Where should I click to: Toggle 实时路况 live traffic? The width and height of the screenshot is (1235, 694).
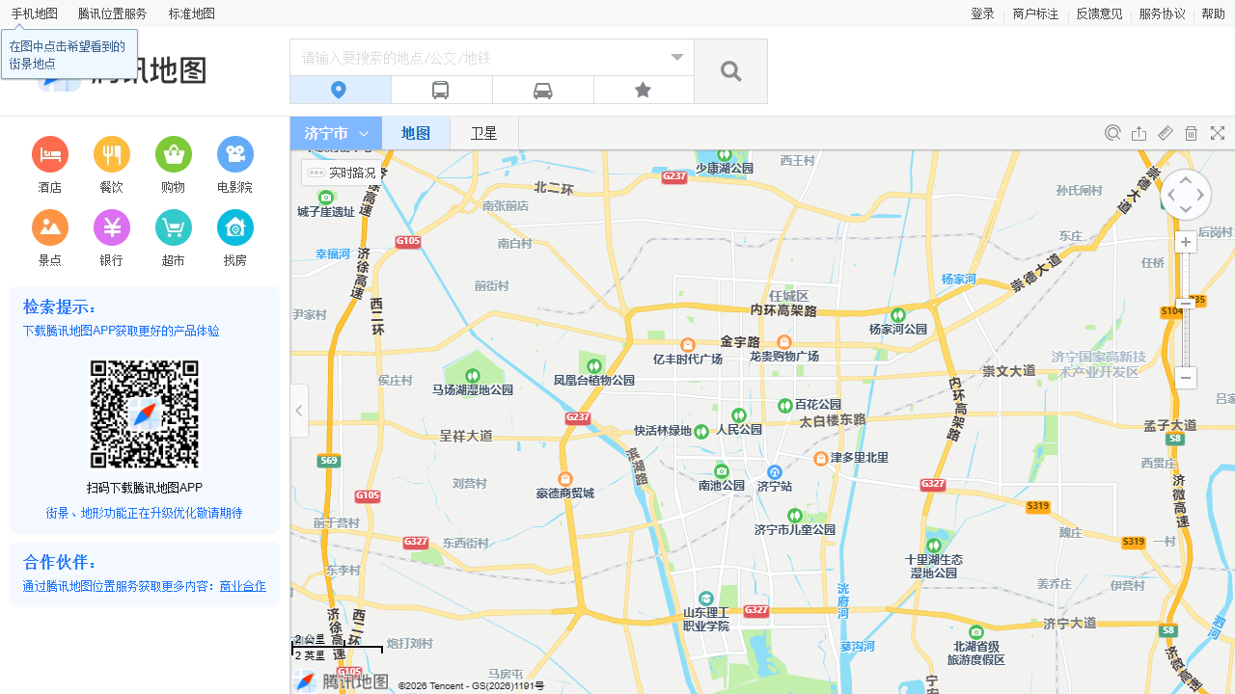coord(342,173)
